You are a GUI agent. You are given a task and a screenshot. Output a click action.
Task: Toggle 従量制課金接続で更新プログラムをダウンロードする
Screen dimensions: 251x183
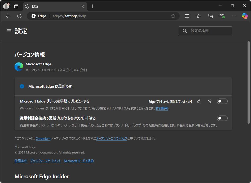(x=222, y=118)
